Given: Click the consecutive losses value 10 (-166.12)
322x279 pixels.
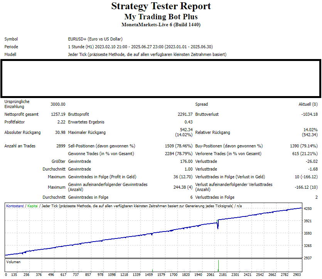Looking at the screenshot, I should click(306, 177).
